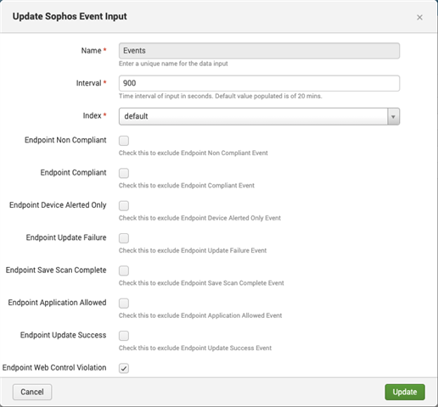438x407 pixels.
Task: Enable Endpoint Application Allowed exclusion
Action: coord(124,303)
